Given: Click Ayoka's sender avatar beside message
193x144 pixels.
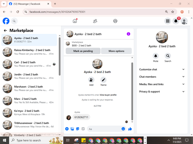Looking at the screenshot, I should point(69,118).
